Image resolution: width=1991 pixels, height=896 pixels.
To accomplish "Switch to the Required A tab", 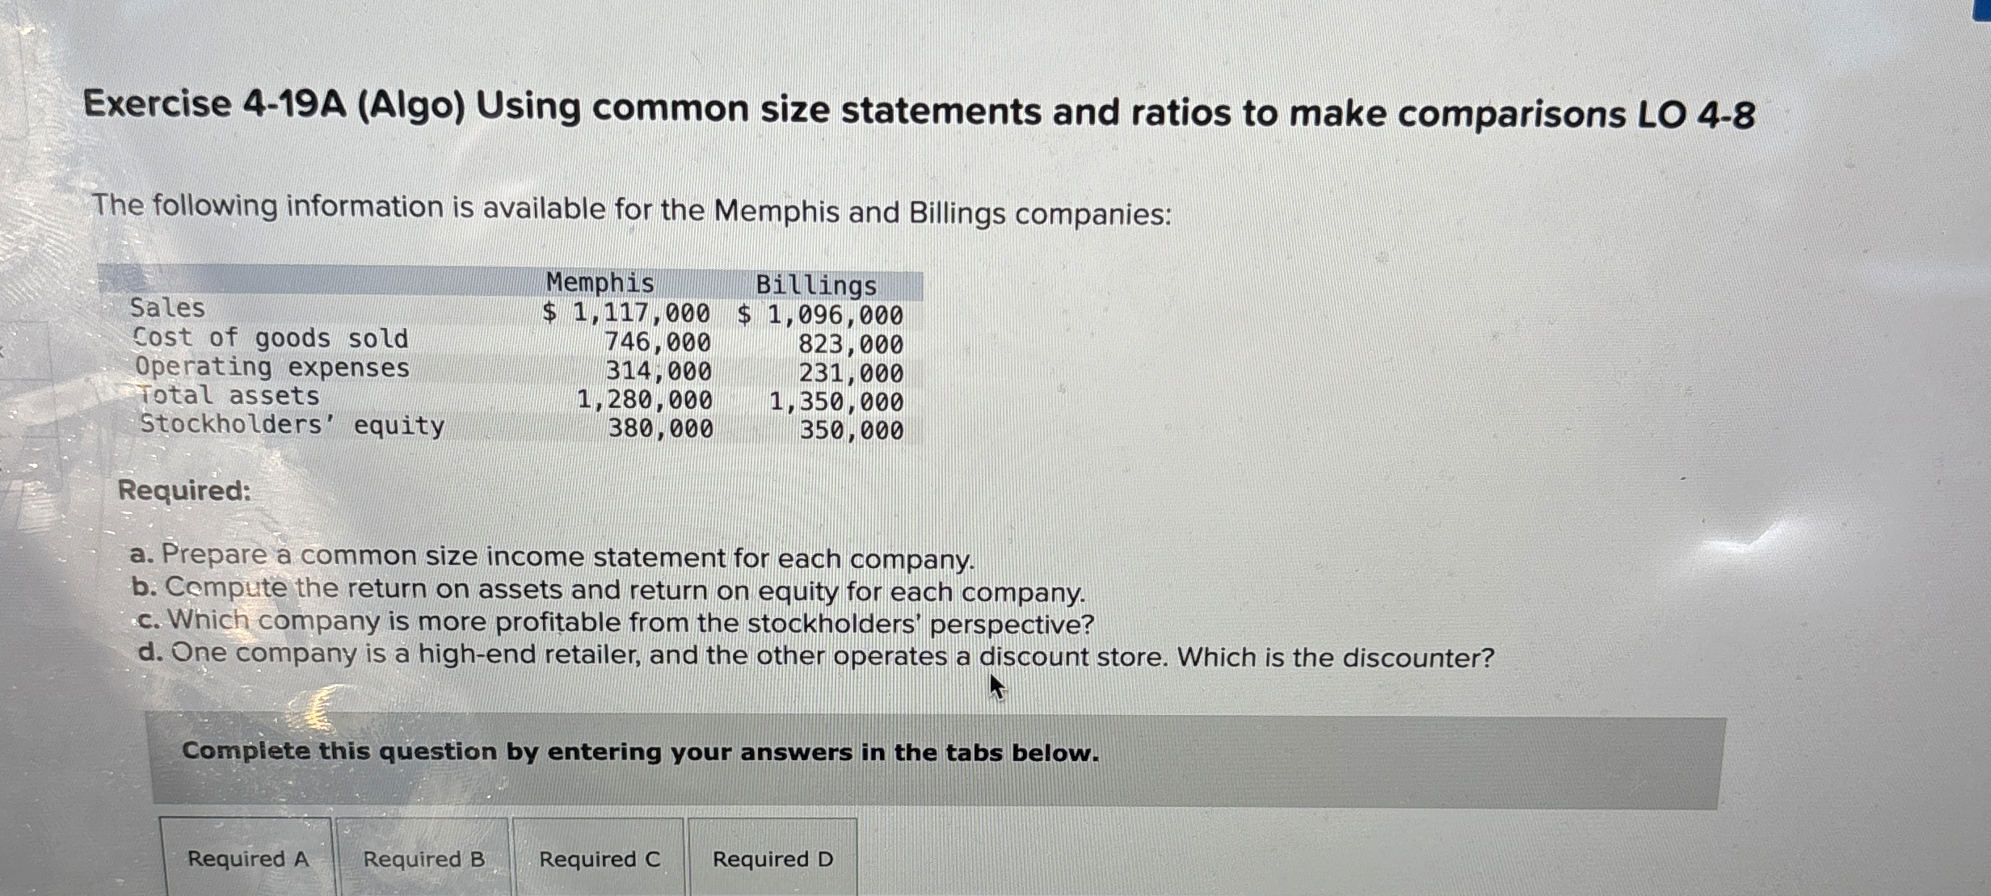I will pos(247,859).
